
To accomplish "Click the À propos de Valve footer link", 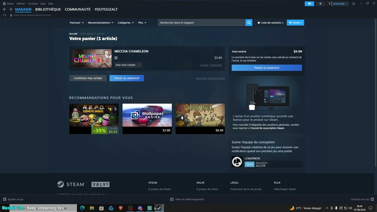I will click(x=207, y=189).
